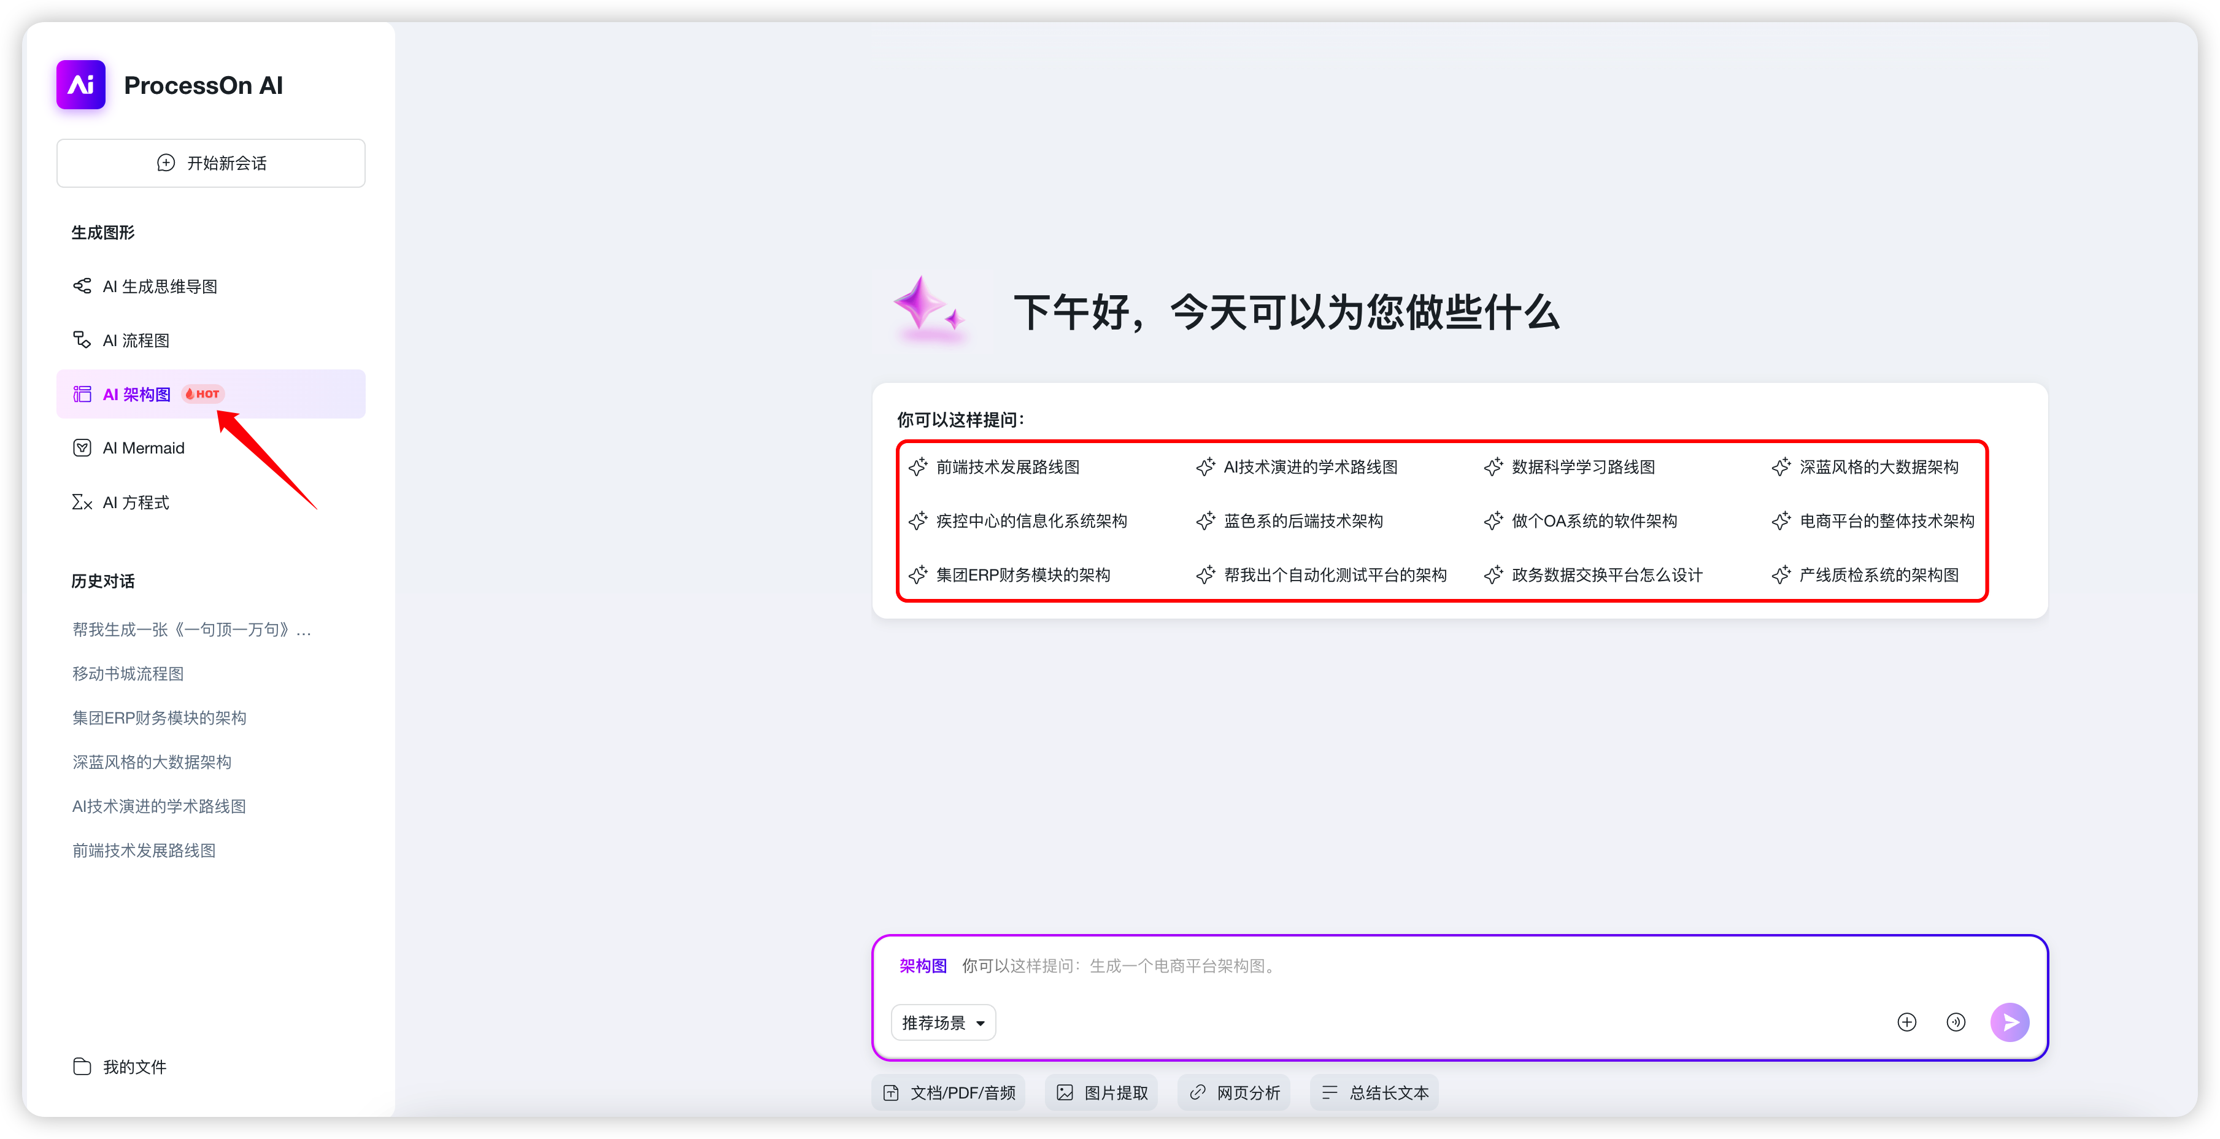Image resolution: width=2220 pixels, height=1139 pixels.
Task: Open history chat 帮我生成一张《一句顶一万句》
Action: pyautogui.click(x=192, y=630)
